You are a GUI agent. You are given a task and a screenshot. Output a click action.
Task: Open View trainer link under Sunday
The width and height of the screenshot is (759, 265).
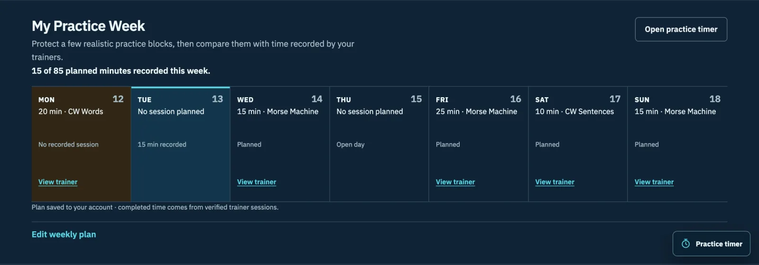click(654, 182)
